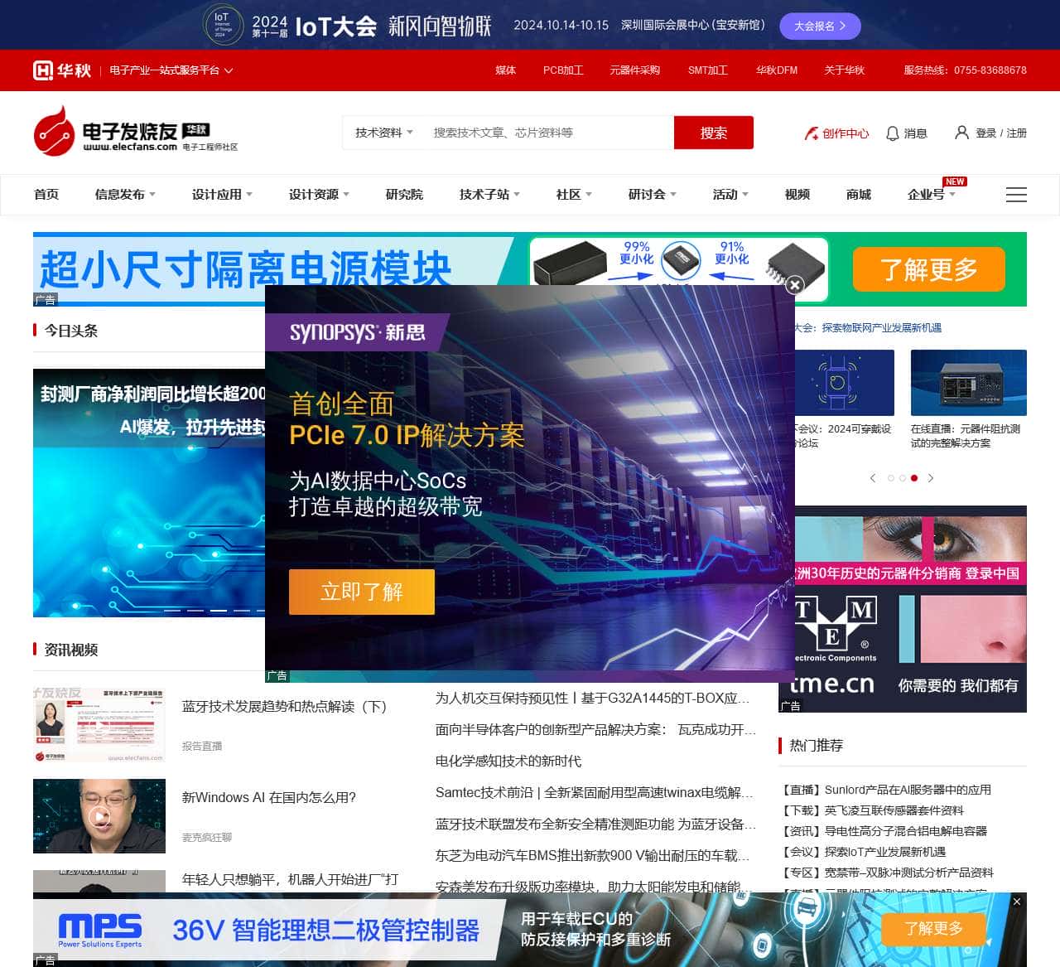Expand the 设计应用 menu
The image size is (1060, 967).
click(x=222, y=195)
